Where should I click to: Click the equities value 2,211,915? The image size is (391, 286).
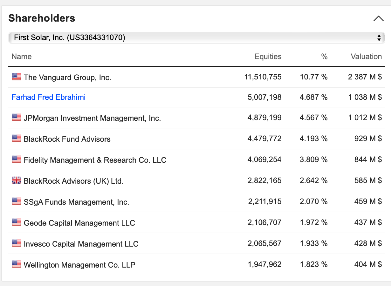(x=264, y=201)
